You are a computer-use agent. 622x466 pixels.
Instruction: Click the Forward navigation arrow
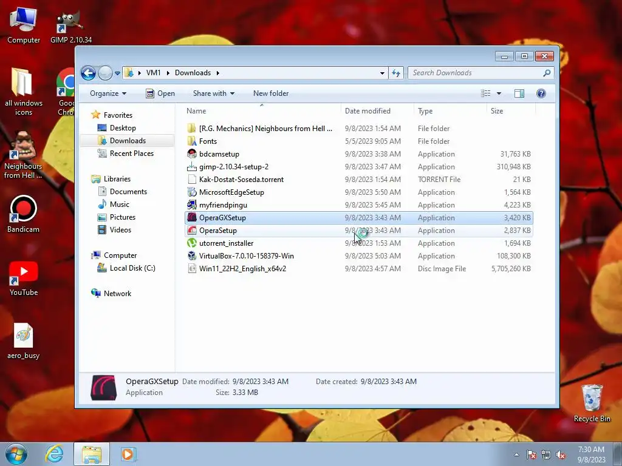[105, 73]
